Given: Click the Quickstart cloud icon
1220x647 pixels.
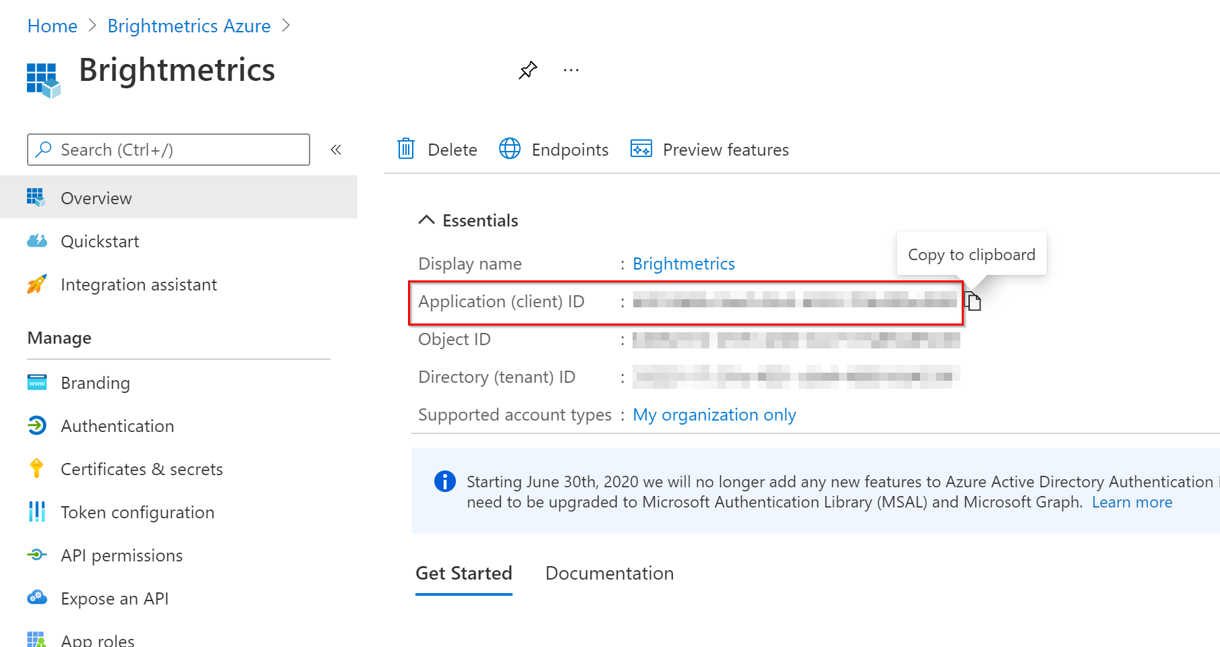Looking at the screenshot, I should point(37,241).
